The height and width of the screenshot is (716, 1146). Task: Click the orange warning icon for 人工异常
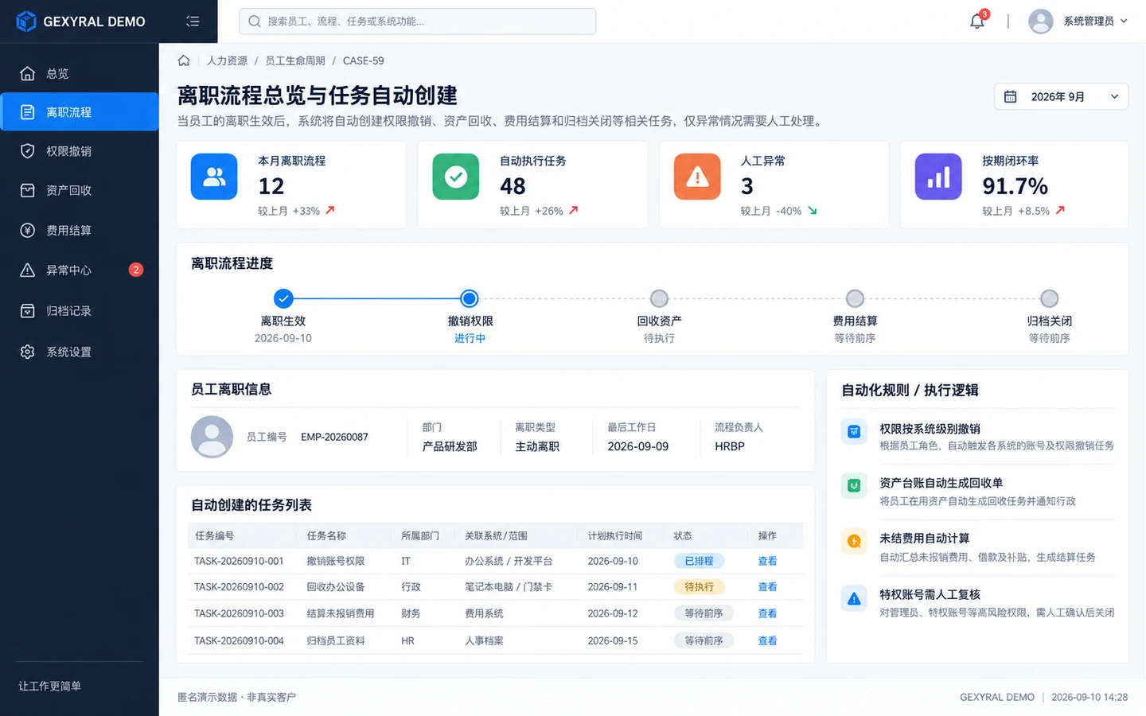(697, 177)
